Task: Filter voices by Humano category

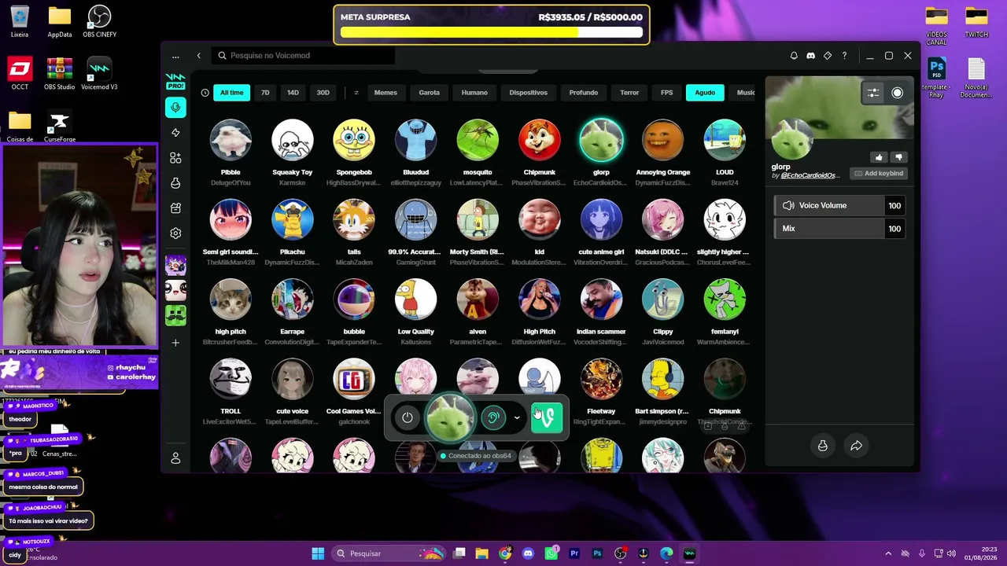Action: pos(474,93)
